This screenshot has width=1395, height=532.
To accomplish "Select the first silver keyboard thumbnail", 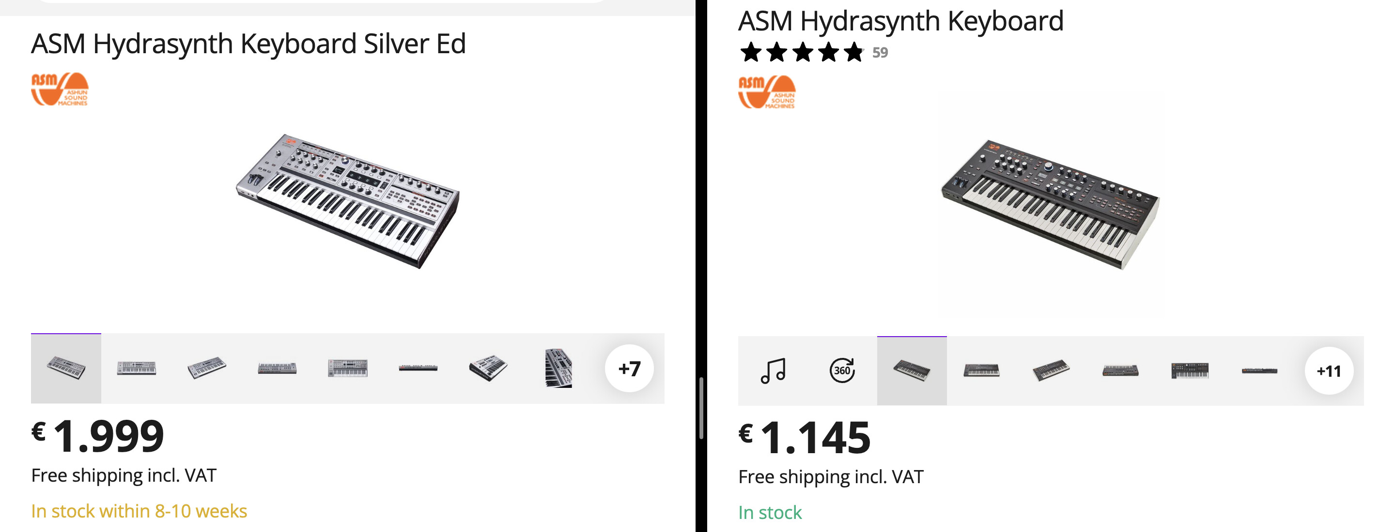I will point(66,369).
